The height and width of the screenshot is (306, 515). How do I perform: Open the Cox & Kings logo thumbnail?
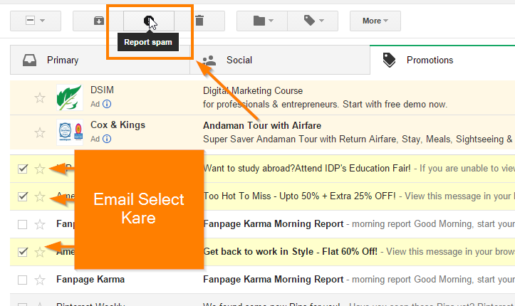pos(70,132)
